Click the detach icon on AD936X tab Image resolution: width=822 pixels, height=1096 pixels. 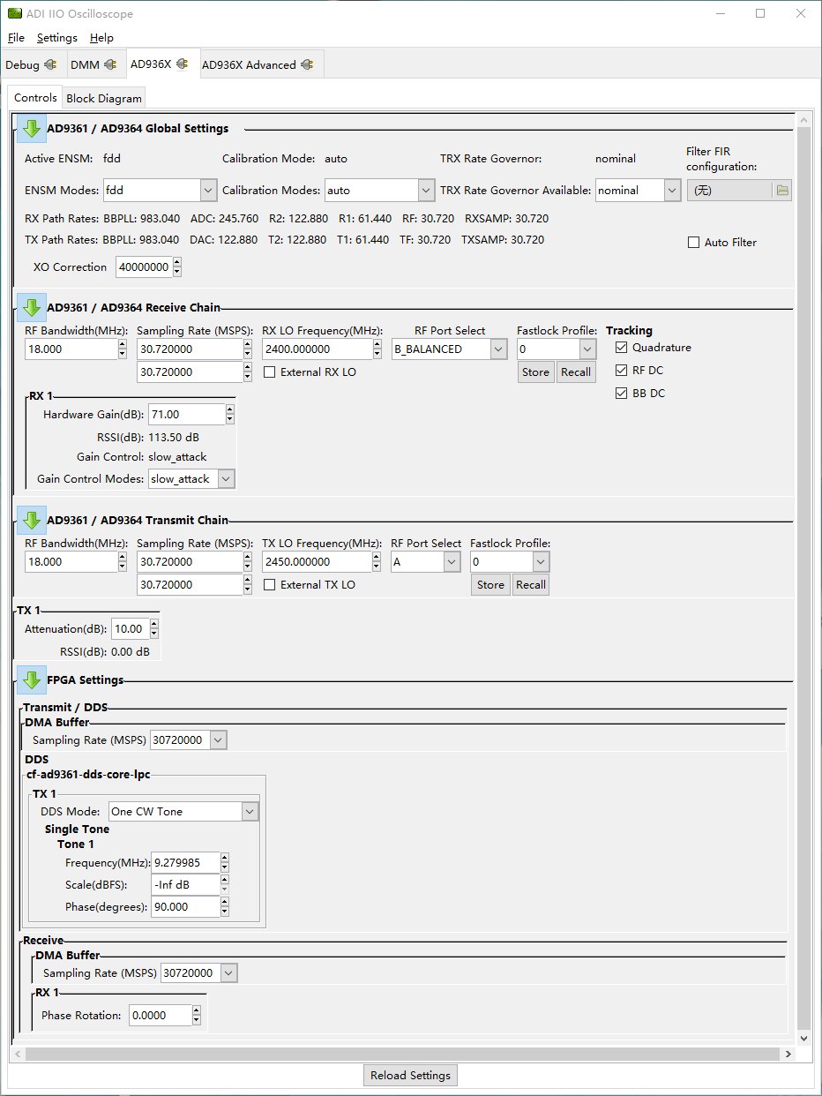[x=182, y=64]
